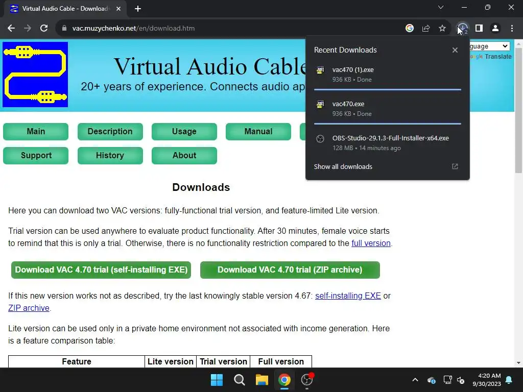523x392 pixels.
Task: Go back to the previous page
Action: pyautogui.click(x=11, y=29)
